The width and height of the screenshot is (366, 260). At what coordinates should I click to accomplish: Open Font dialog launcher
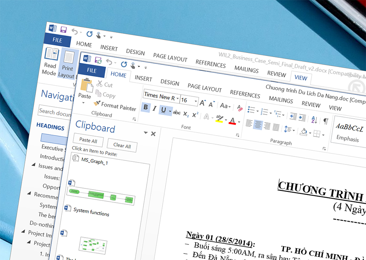pos(238,135)
